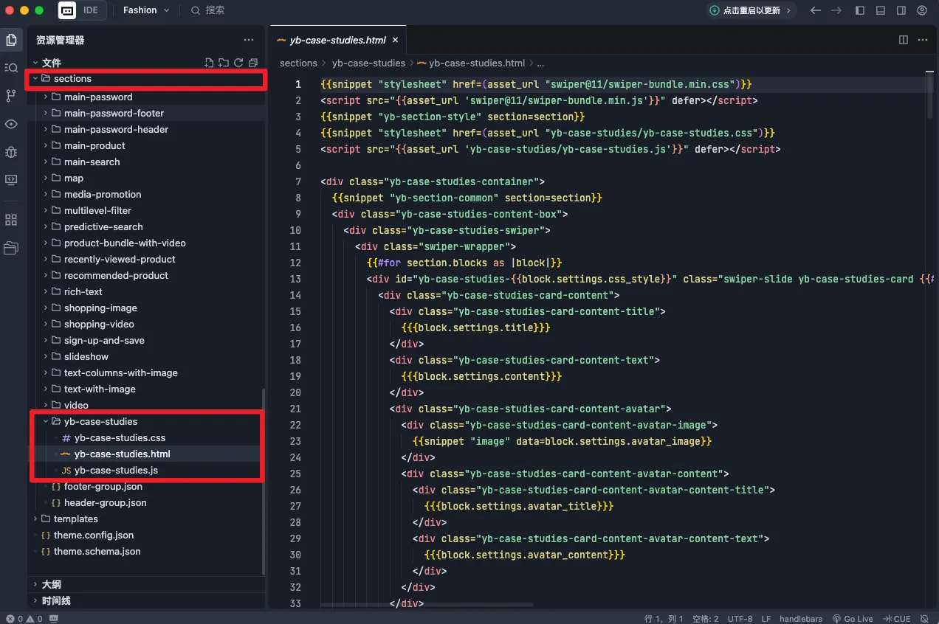Expand the 大纲 outline section
Viewport: 939px width, 624px height.
tap(51, 584)
